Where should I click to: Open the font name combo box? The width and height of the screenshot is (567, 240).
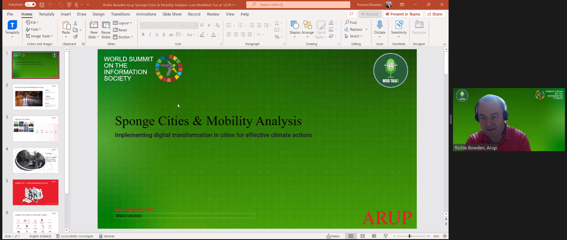162,25
